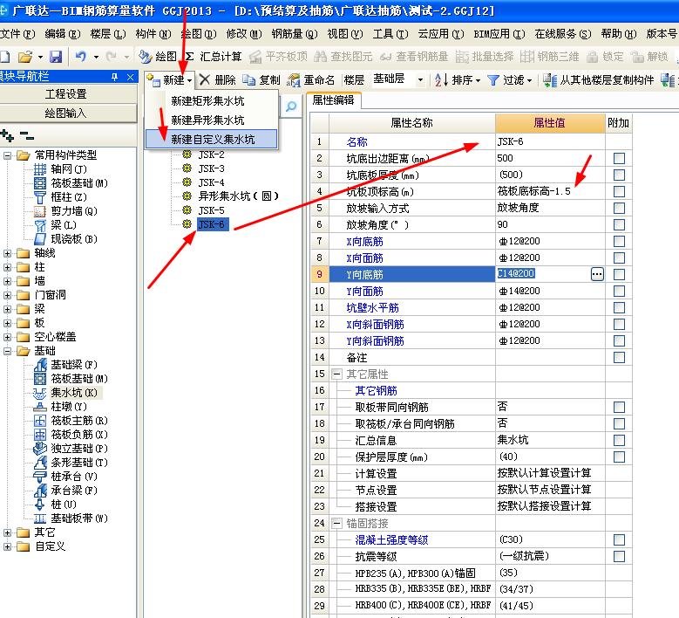Viewport: 679px width, 618px height.
Task: Click the 新建 new component button
Action: tap(170, 79)
